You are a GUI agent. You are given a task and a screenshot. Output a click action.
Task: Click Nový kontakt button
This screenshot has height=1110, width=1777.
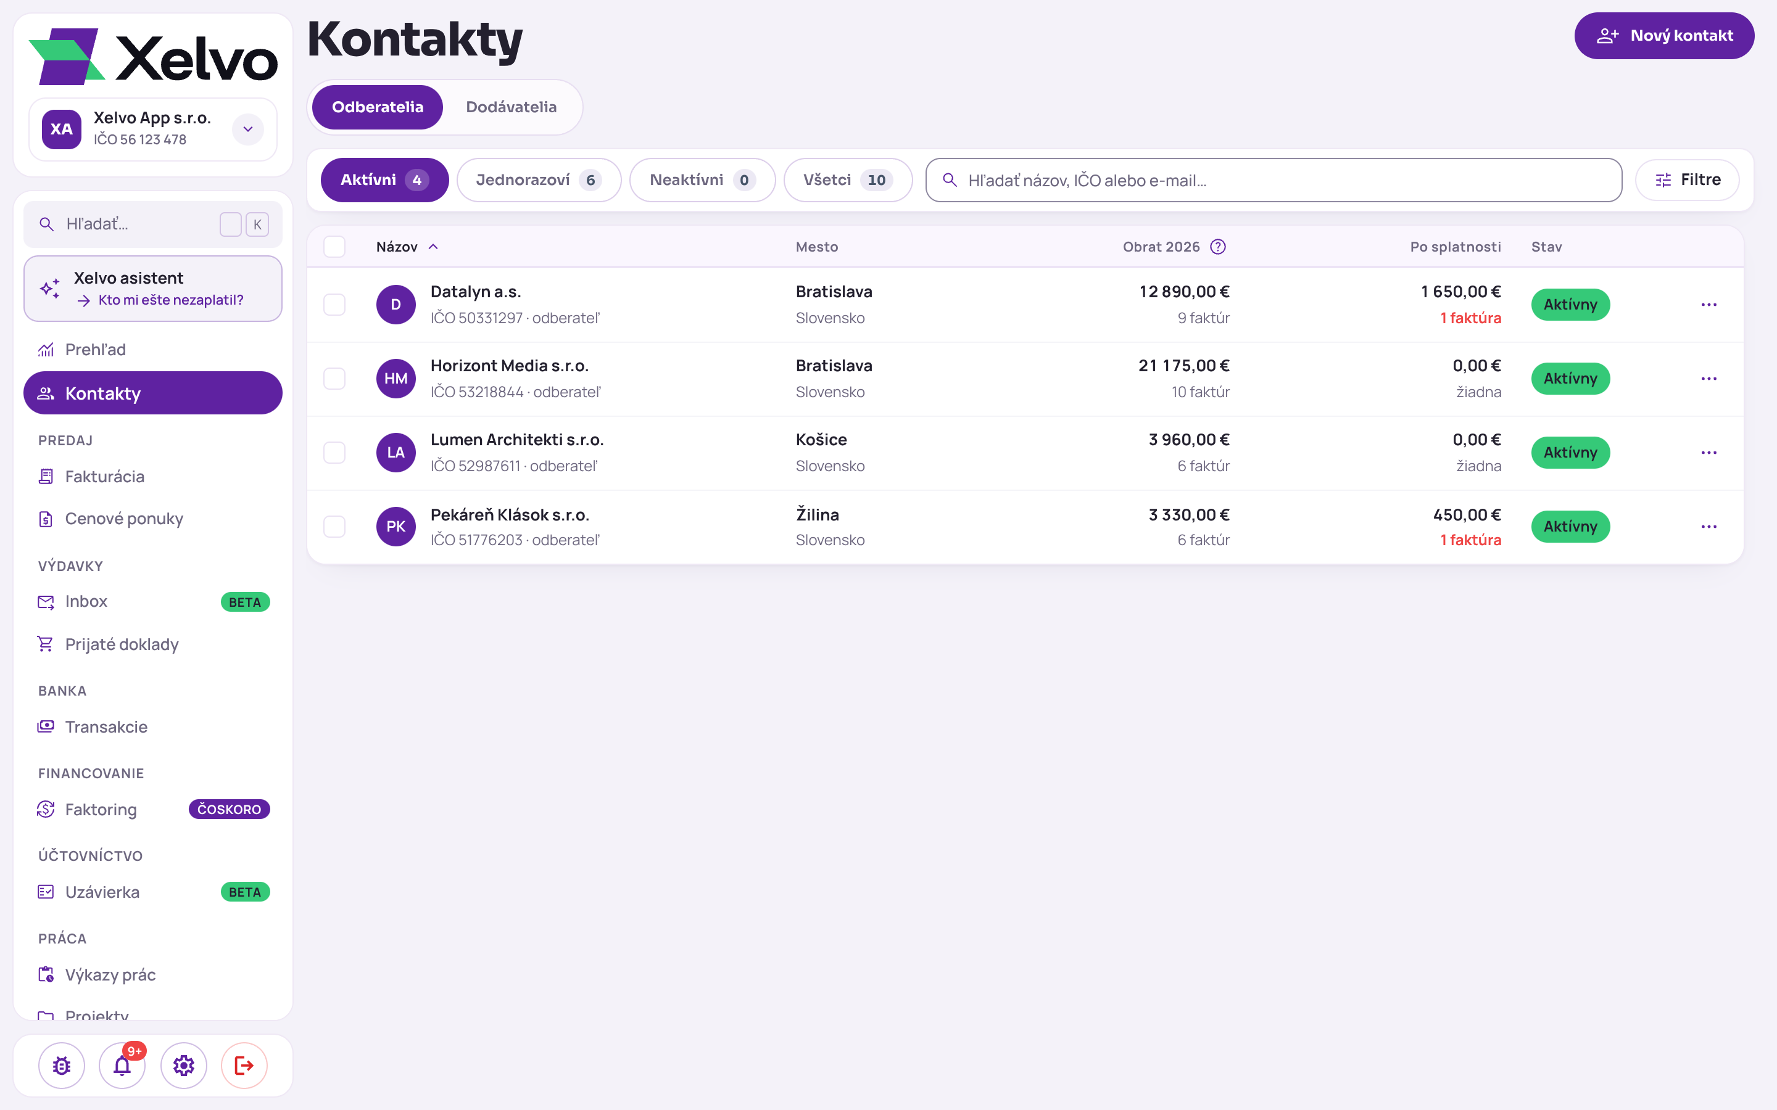tap(1664, 35)
